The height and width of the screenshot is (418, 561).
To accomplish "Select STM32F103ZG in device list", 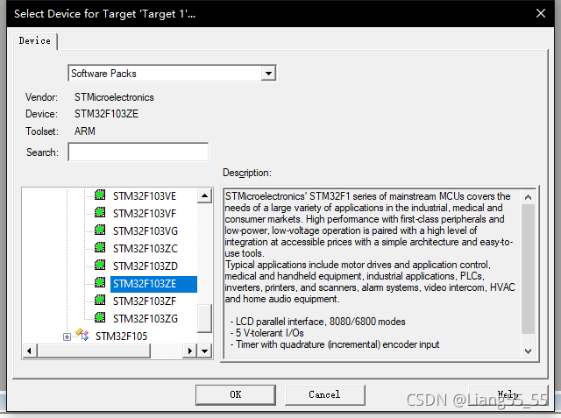I will [146, 319].
